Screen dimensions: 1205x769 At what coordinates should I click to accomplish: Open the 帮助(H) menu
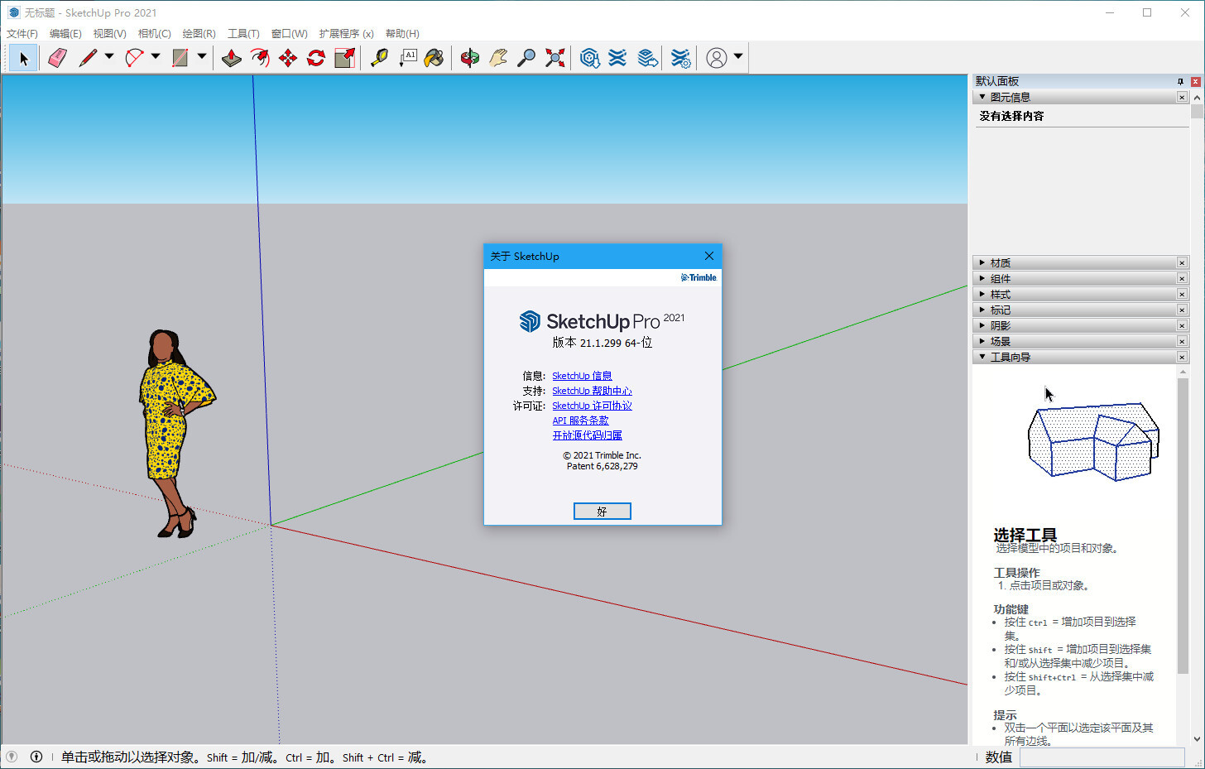coord(402,34)
